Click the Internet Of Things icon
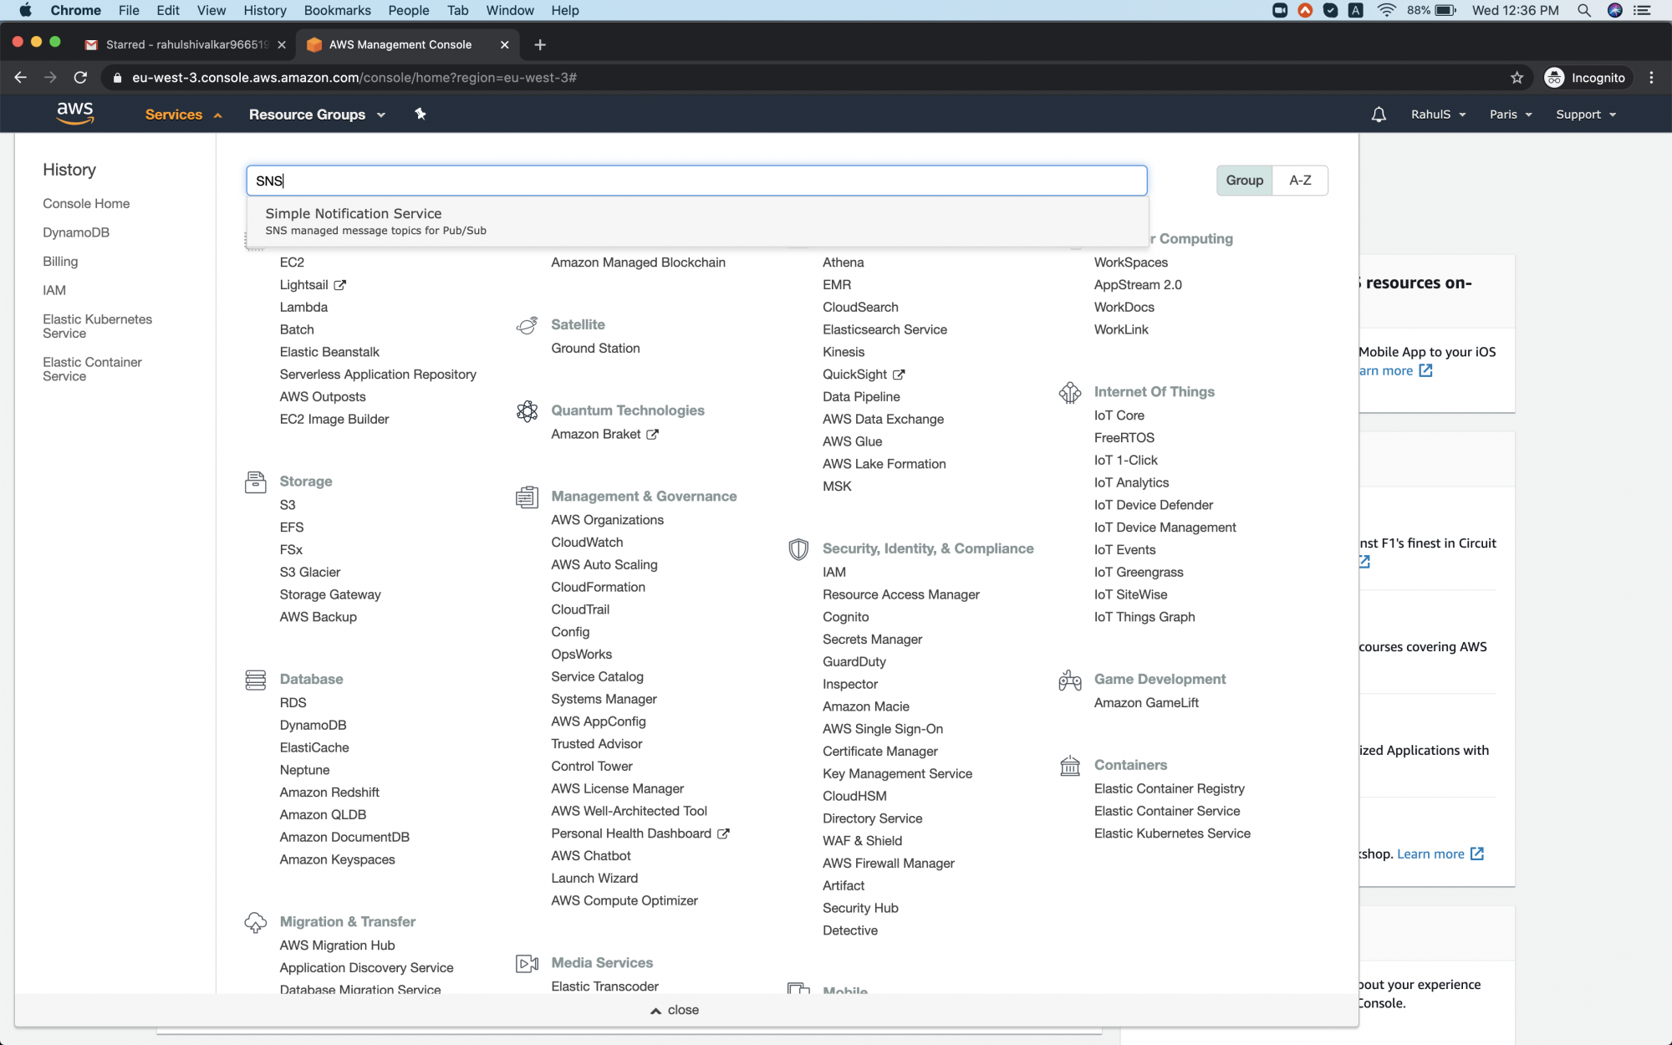Screen dimensions: 1672x1045 1070,392
